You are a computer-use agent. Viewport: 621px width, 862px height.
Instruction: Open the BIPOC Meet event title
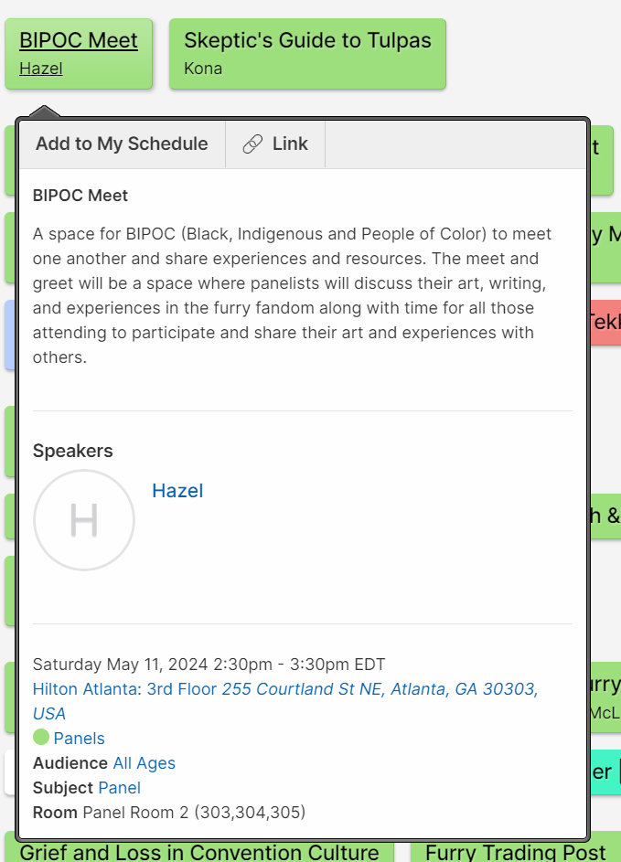click(79, 41)
